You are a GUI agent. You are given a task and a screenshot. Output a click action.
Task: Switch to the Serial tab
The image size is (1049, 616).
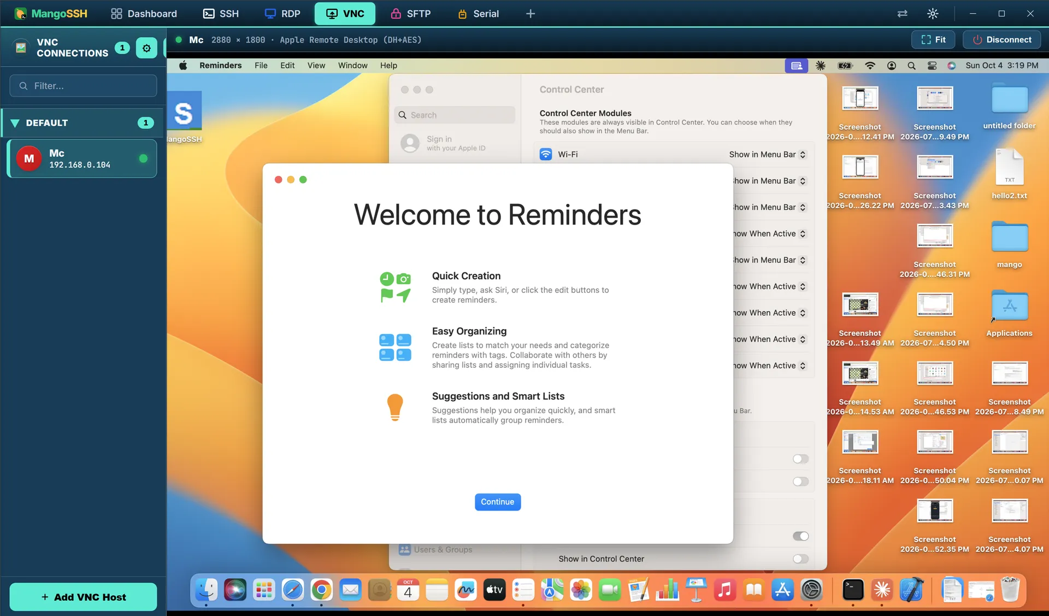coord(478,14)
